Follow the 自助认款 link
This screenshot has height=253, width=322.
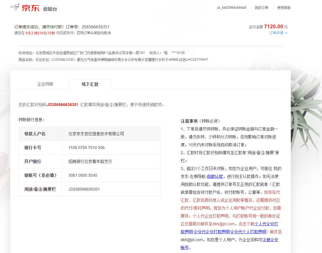tap(215, 176)
